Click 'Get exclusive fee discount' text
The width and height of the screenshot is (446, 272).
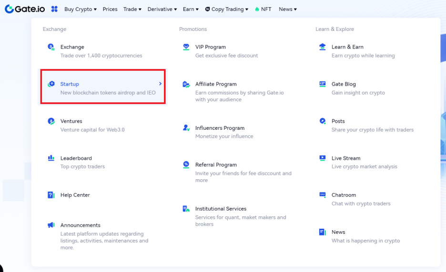226,56
